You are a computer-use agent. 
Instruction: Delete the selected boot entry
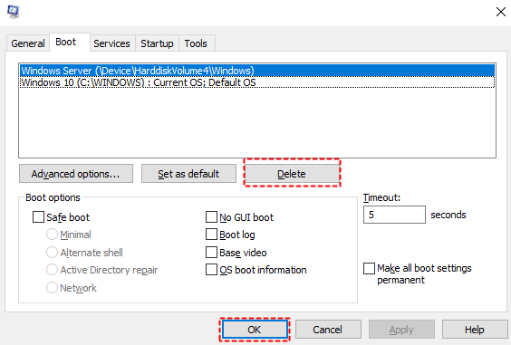tap(292, 174)
